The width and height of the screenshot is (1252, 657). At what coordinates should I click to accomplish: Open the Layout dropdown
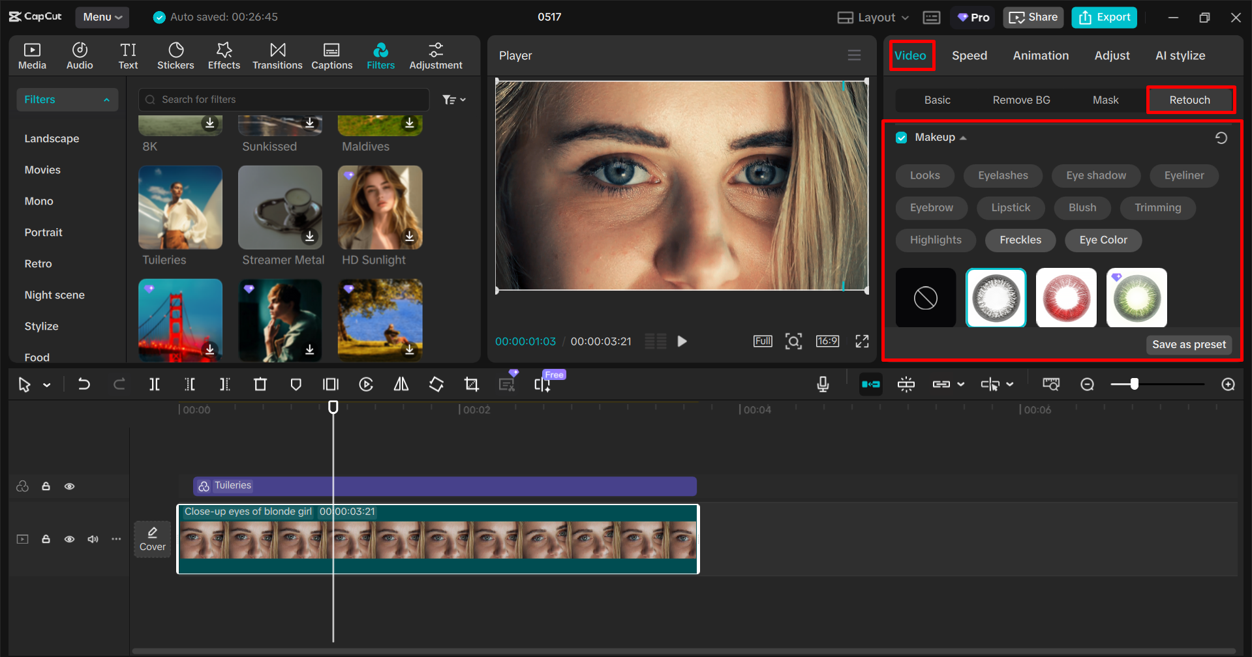[x=872, y=17]
